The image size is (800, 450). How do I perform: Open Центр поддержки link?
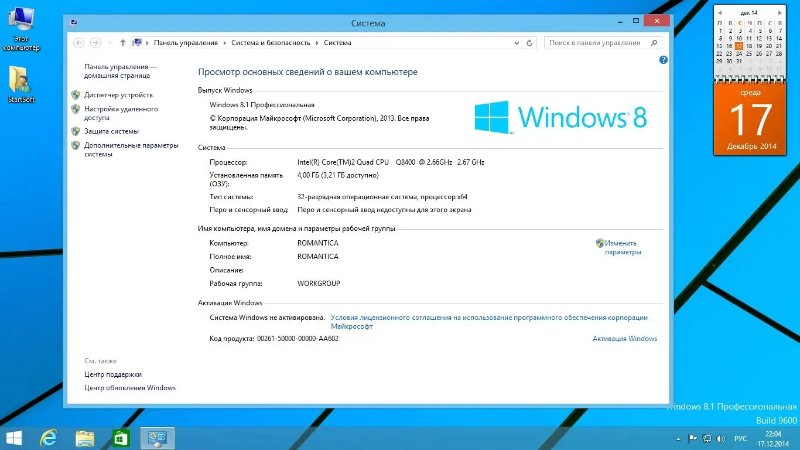113,374
